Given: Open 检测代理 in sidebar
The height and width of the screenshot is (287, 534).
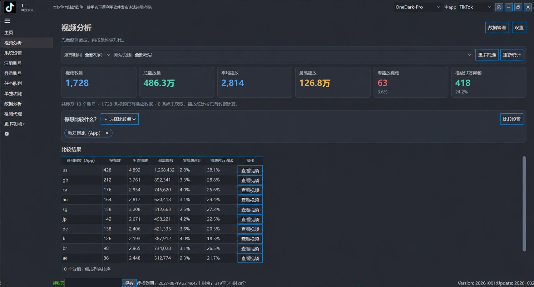Looking at the screenshot, I should 13,114.
